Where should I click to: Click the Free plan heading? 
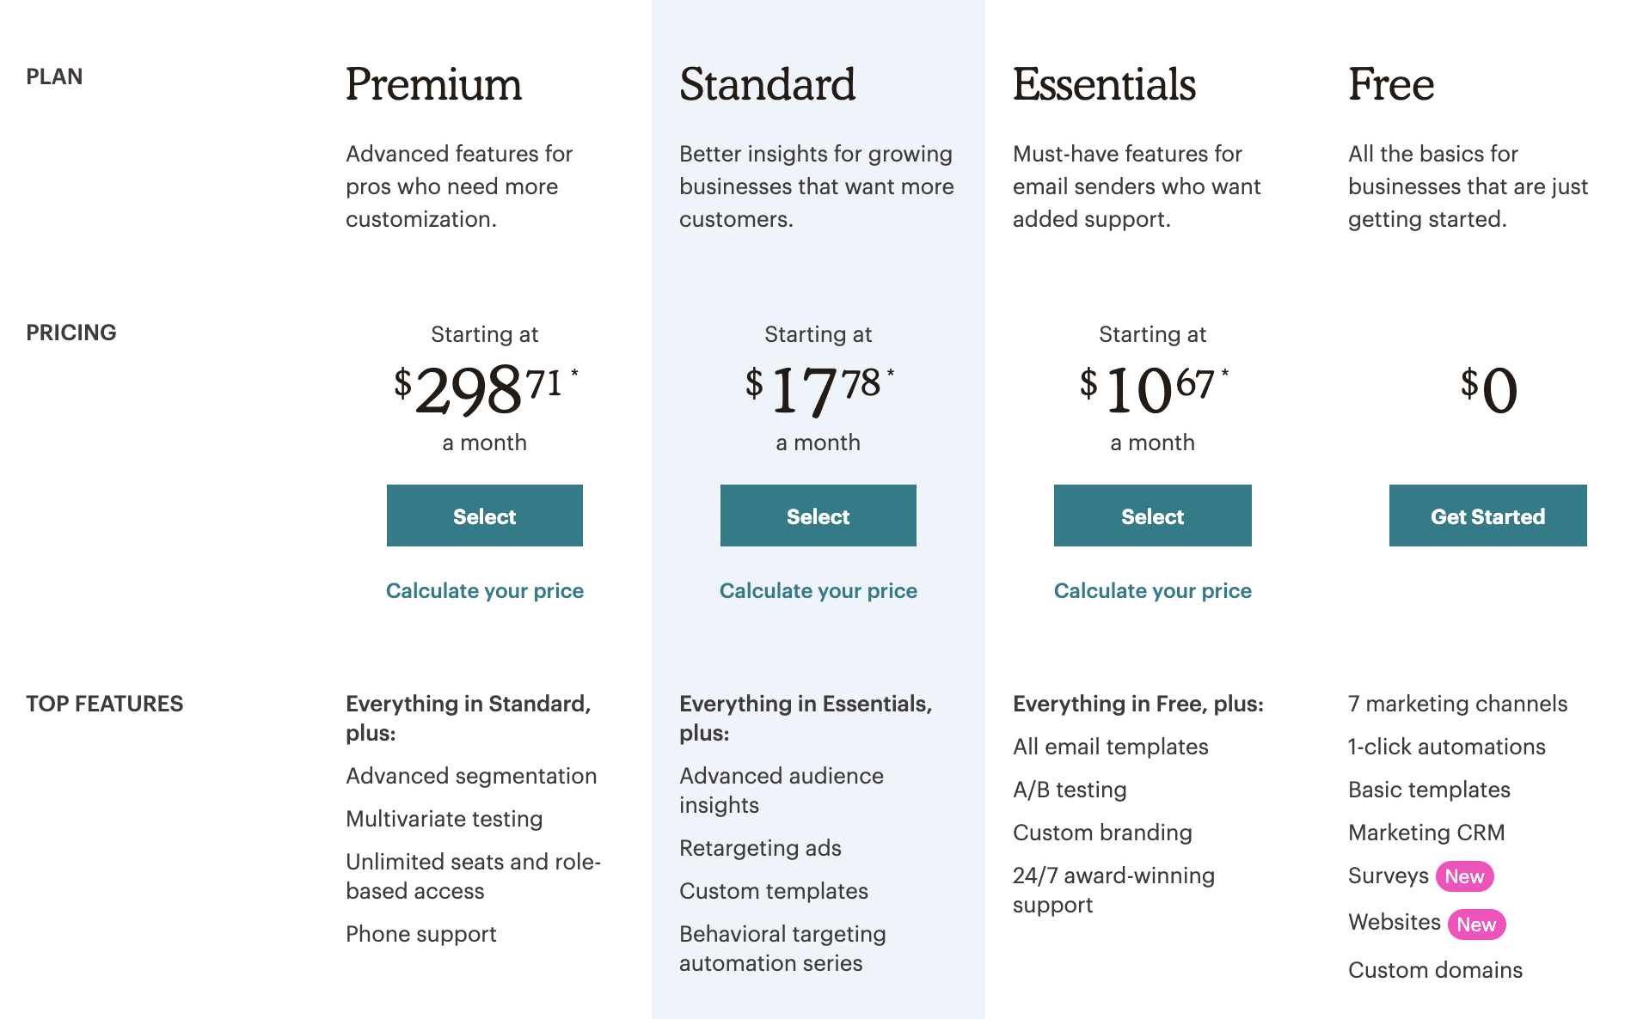click(1390, 84)
